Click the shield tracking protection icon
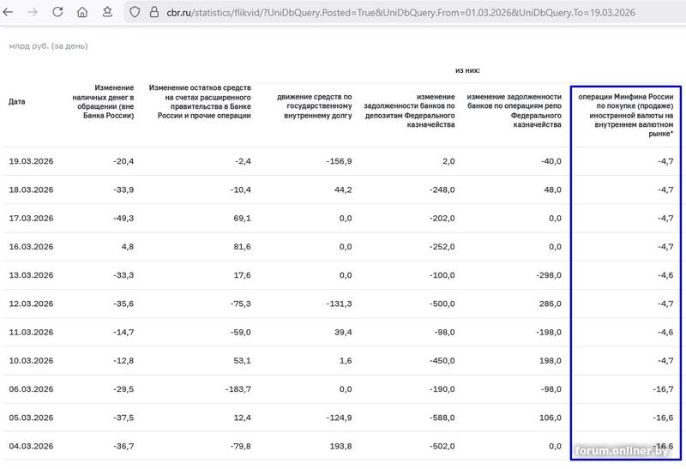 click(x=135, y=12)
